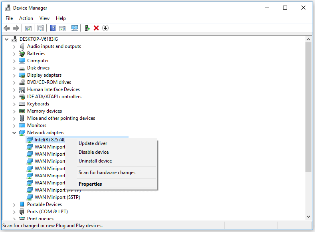Expand the Display adapters category
The image size is (315, 232).
coord(14,75)
